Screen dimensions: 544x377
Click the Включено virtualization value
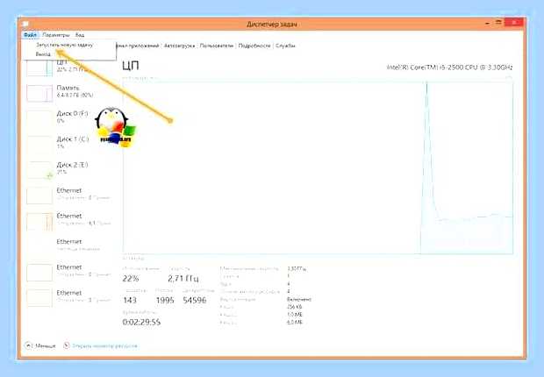299,299
